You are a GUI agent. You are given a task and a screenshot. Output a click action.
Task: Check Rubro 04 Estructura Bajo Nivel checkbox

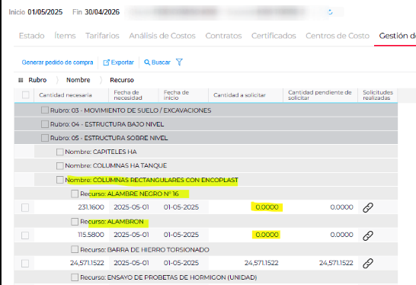tap(45, 124)
